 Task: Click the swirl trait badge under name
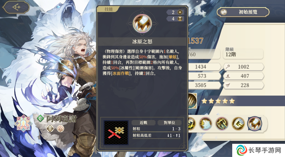pyautogui.click(x=60, y=129)
